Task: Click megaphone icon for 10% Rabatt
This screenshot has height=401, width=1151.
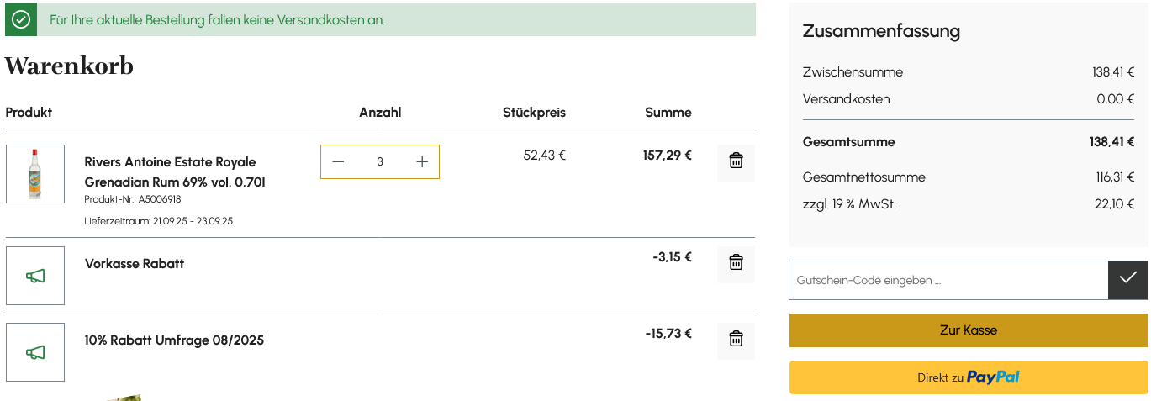Action: pos(35,352)
